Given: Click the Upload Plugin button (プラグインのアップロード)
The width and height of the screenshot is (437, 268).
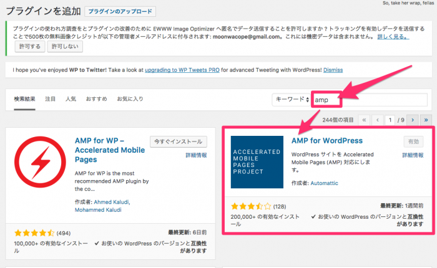Looking at the screenshot, I should pos(120,12).
